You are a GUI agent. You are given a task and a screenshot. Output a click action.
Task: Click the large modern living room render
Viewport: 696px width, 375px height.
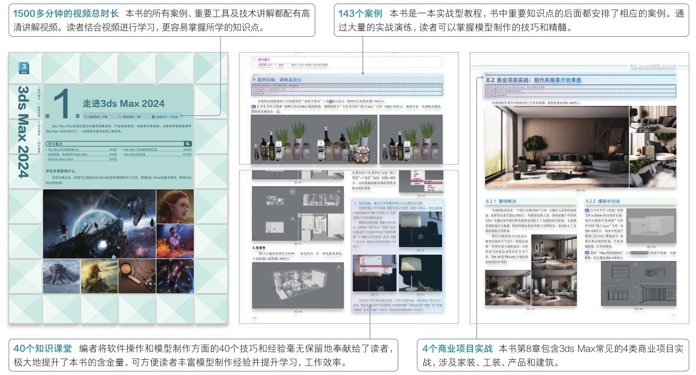557,146
